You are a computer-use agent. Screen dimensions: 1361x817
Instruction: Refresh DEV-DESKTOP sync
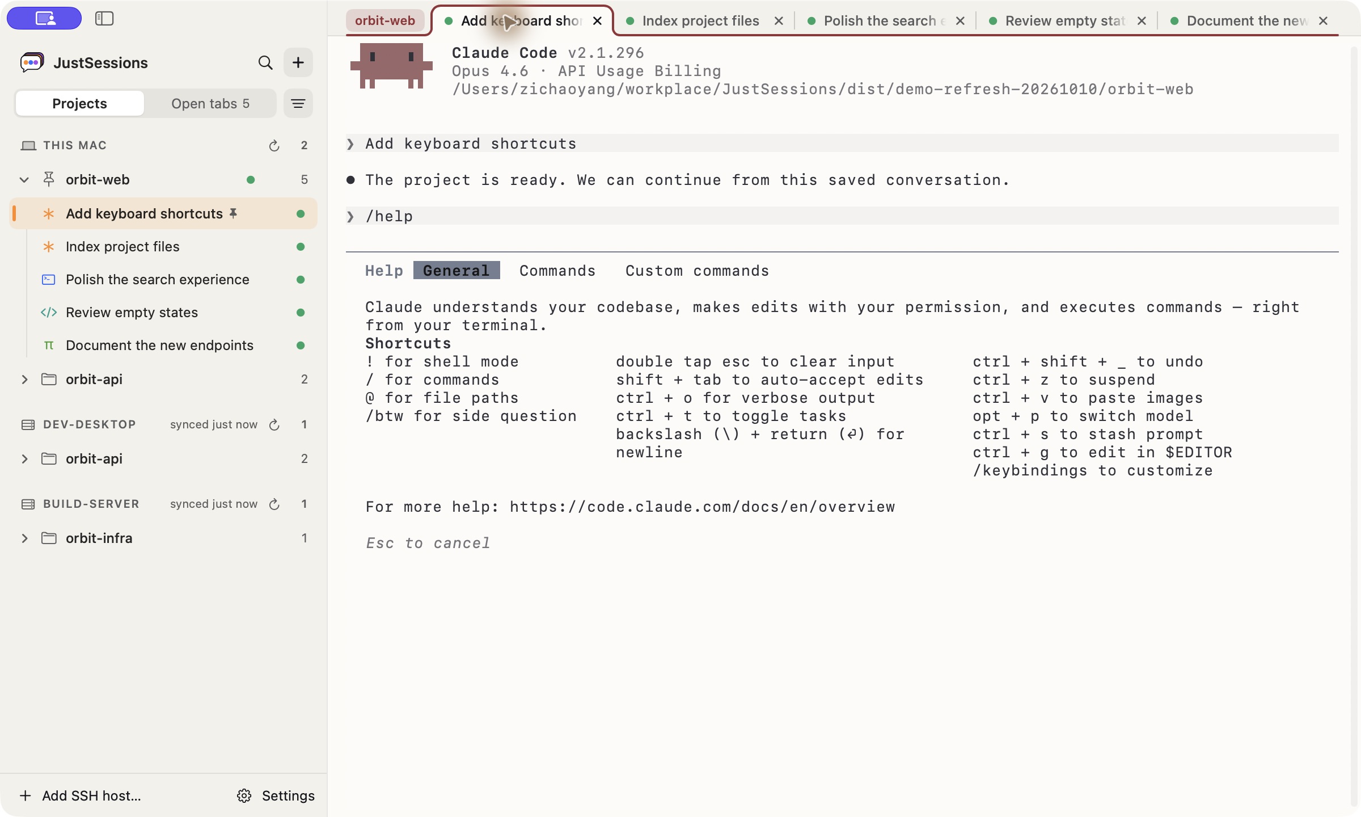274,425
